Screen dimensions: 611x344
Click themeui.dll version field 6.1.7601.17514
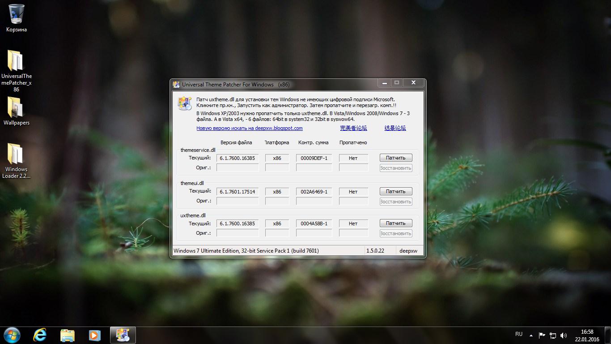point(238,192)
